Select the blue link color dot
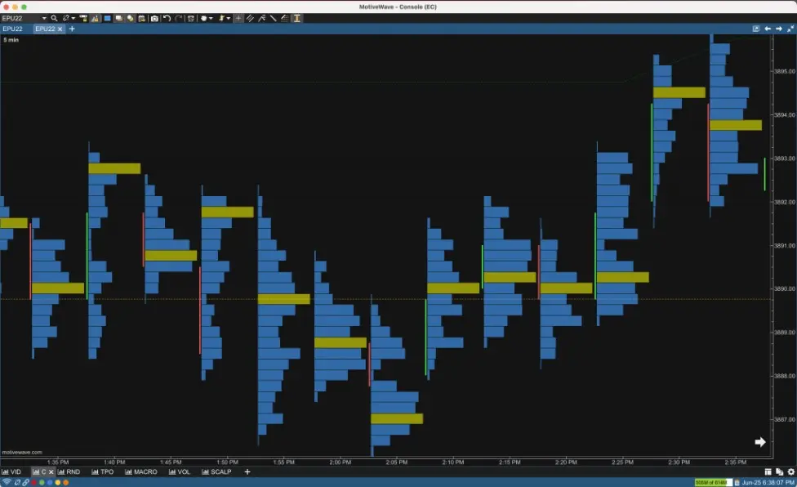797x487 pixels. tap(50, 482)
